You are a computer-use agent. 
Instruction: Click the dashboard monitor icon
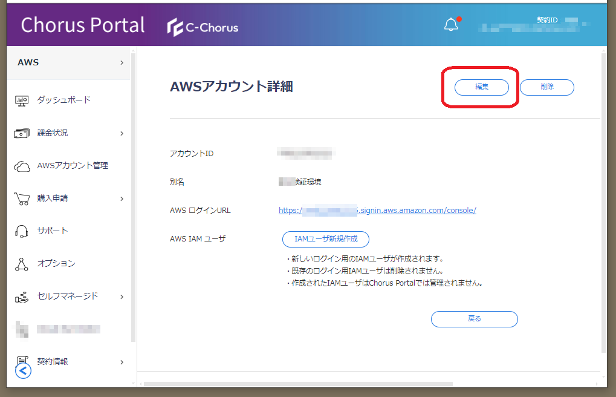click(x=22, y=100)
